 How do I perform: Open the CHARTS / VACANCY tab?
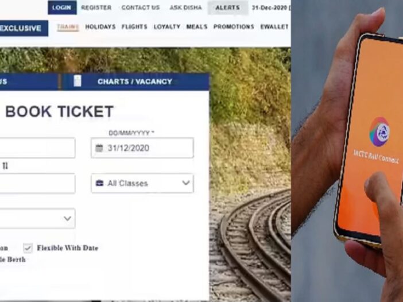(x=136, y=82)
